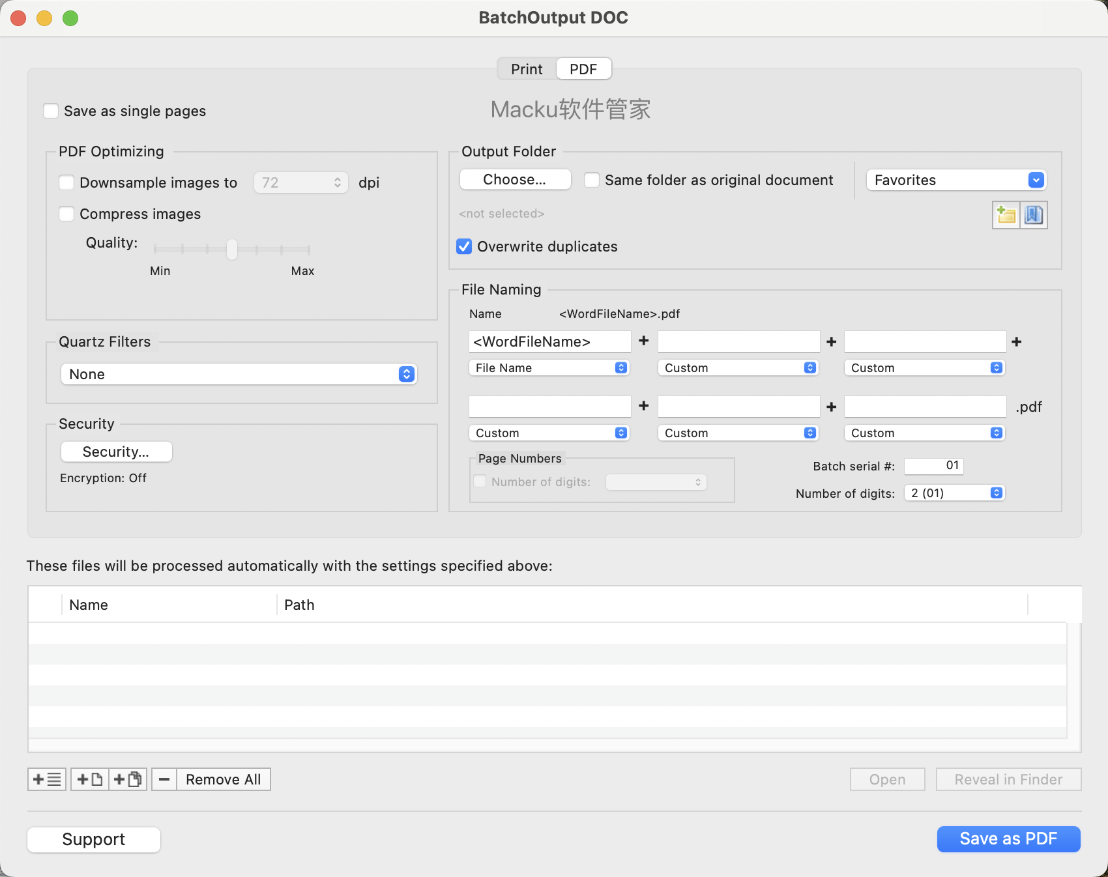Screen dimensions: 1108x877
Task: Open the bookmark manage favorites icon
Action: 1034,215
